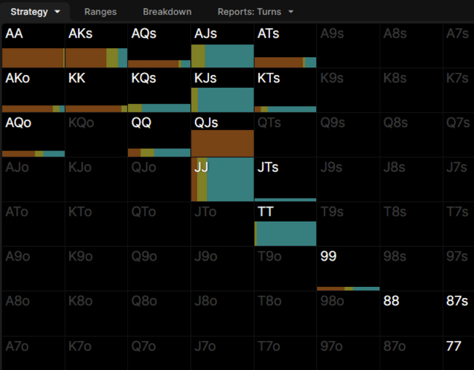474x370 pixels.
Task: Select the KJs hand cell
Action: click(222, 90)
